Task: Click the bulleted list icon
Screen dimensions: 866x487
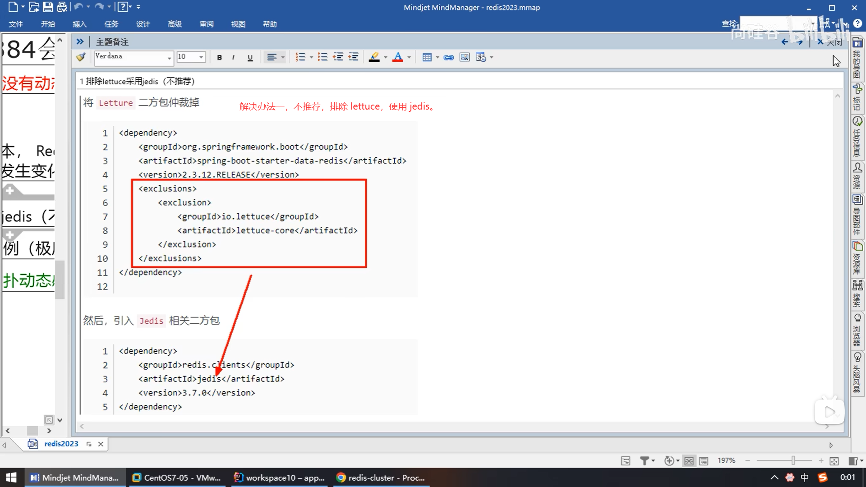Action: [322, 57]
